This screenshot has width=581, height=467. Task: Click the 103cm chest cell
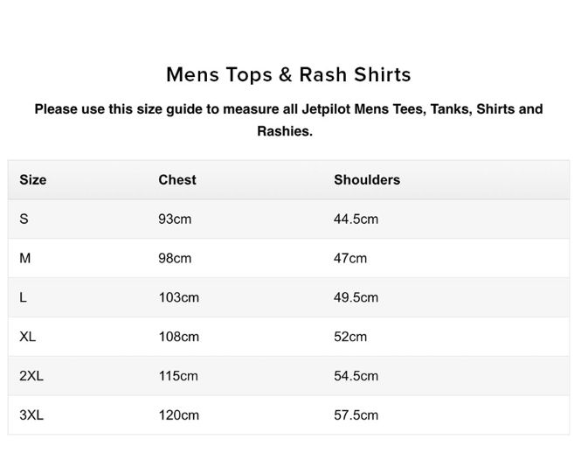(178, 297)
